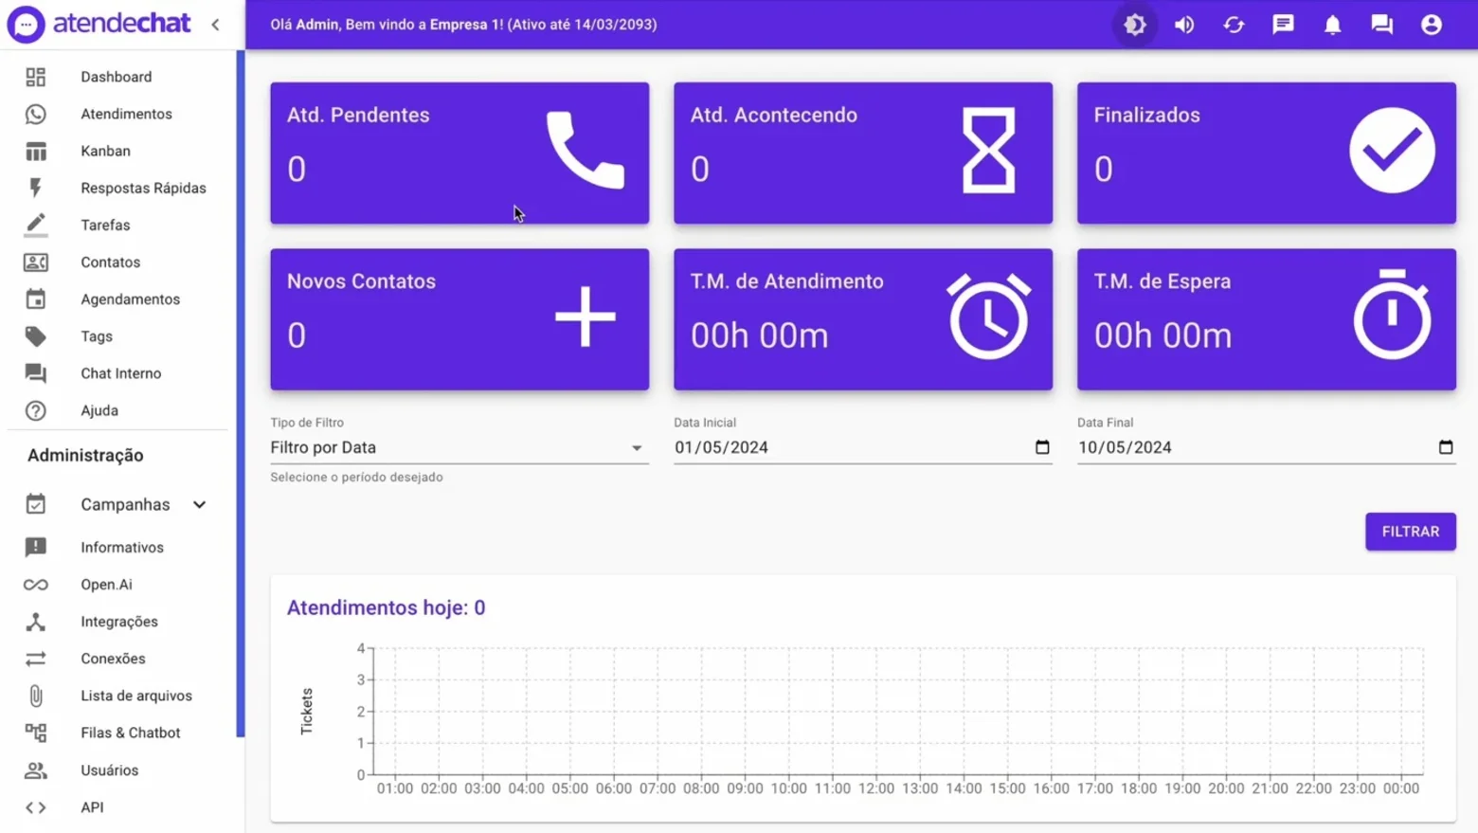Screen dimensions: 1478x833
Task: Click the T.M. de Espera card
Action: [1266, 319]
